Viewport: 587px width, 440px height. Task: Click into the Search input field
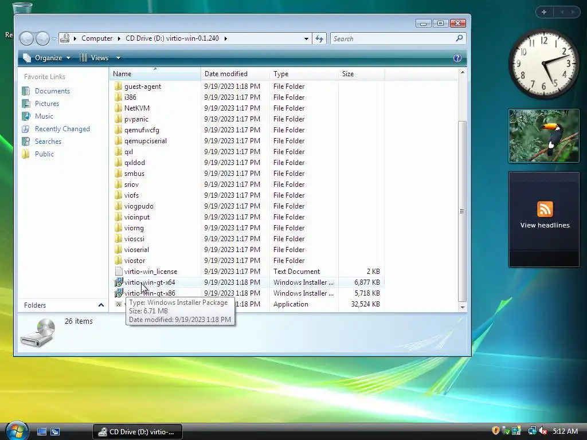pos(393,38)
